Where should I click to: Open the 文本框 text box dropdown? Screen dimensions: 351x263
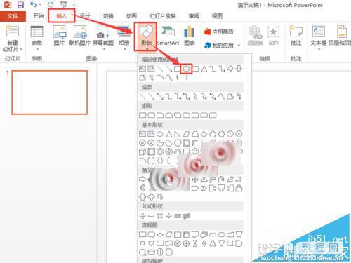pos(319,37)
